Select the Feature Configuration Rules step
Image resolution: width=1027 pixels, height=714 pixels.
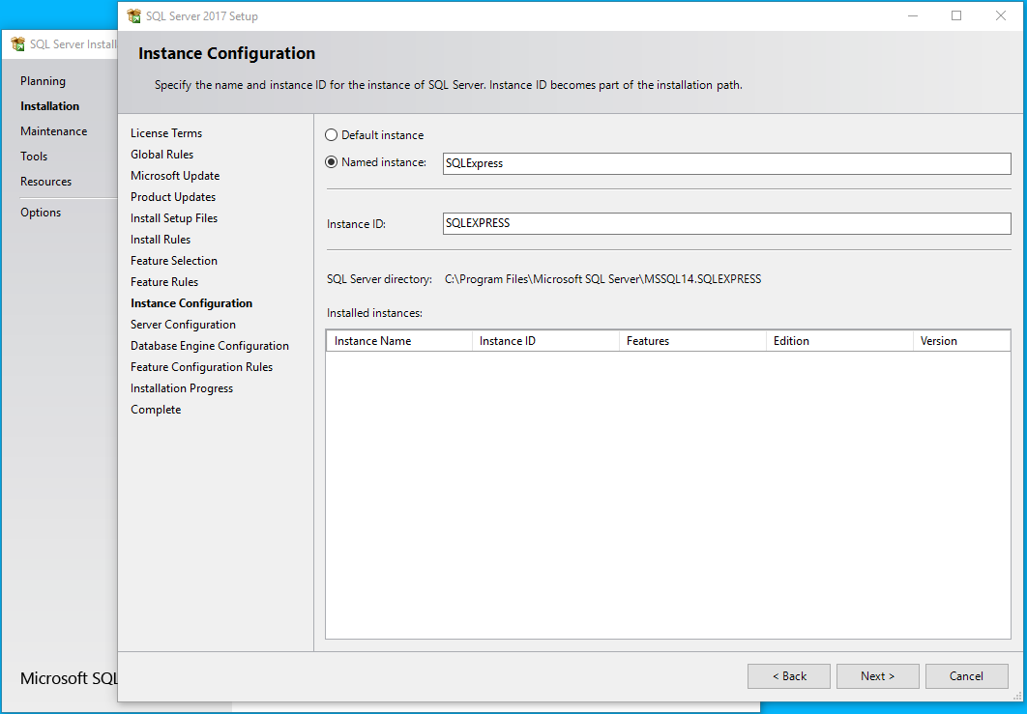point(202,367)
